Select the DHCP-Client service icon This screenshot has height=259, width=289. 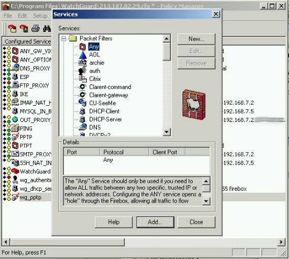[x=82, y=111]
